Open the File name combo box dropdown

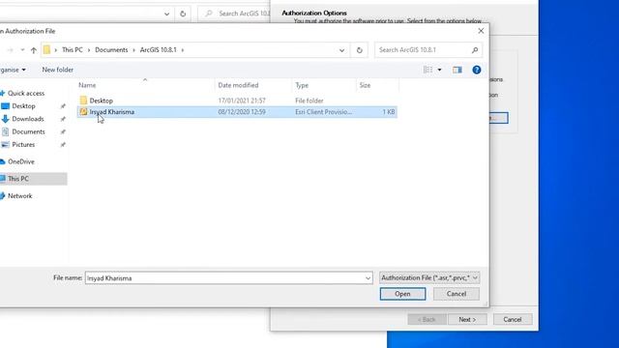pyautogui.click(x=368, y=278)
